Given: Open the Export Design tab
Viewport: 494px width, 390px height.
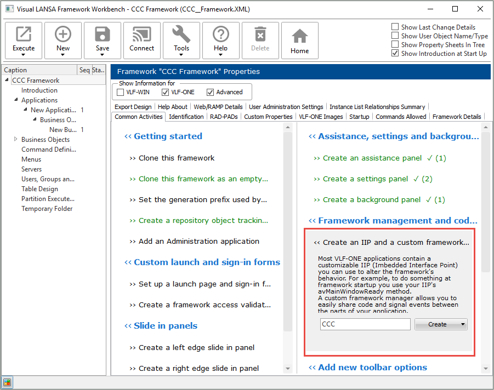Looking at the screenshot, I should 133,107.
